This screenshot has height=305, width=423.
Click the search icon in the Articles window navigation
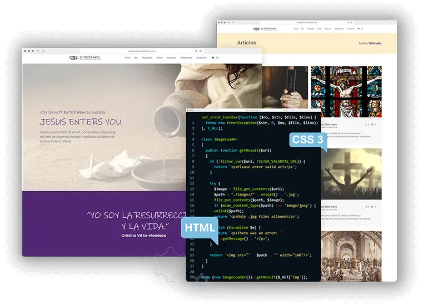[362, 28]
